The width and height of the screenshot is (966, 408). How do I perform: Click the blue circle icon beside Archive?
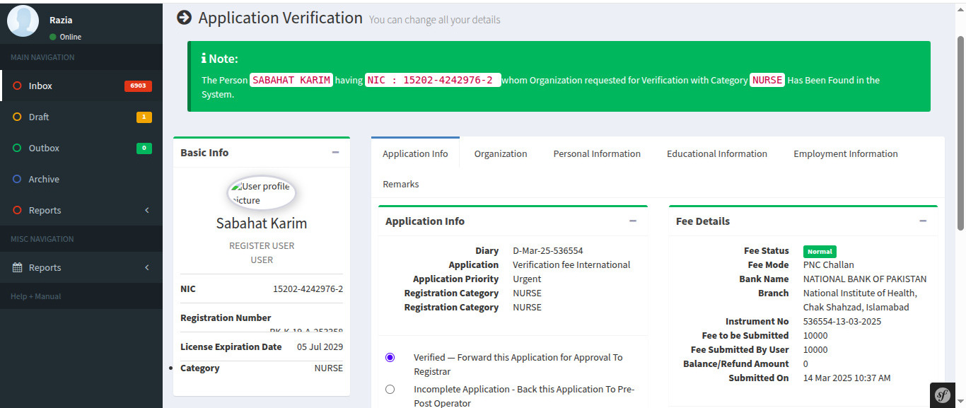(17, 179)
